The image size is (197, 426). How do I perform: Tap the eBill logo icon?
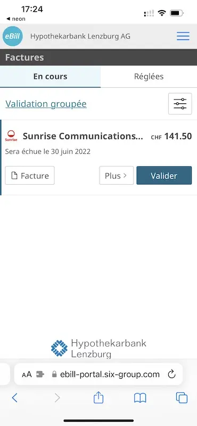pos(12,36)
